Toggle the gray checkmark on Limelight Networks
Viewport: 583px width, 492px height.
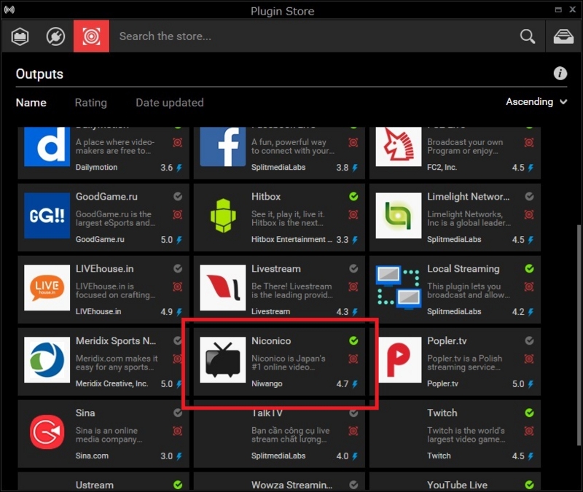click(530, 196)
